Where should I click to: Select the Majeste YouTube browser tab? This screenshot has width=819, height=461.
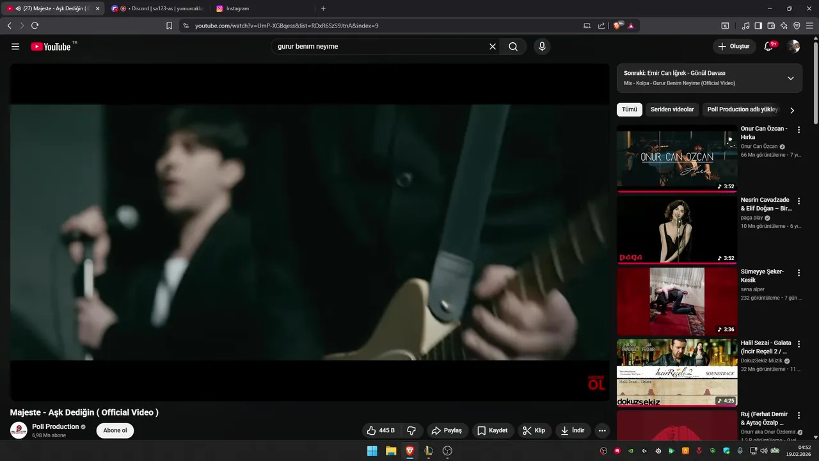(52, 8)
